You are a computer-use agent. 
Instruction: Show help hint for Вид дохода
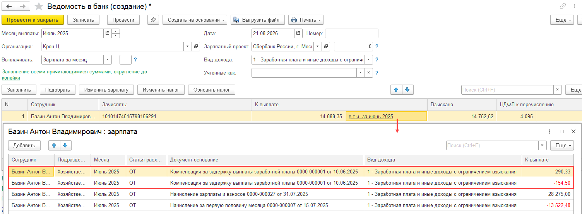tap(377, 60)
